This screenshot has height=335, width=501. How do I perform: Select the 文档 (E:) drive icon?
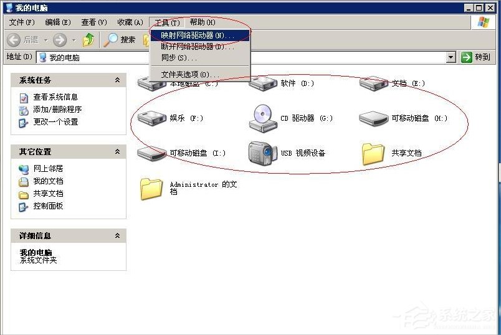pos(373,83)
